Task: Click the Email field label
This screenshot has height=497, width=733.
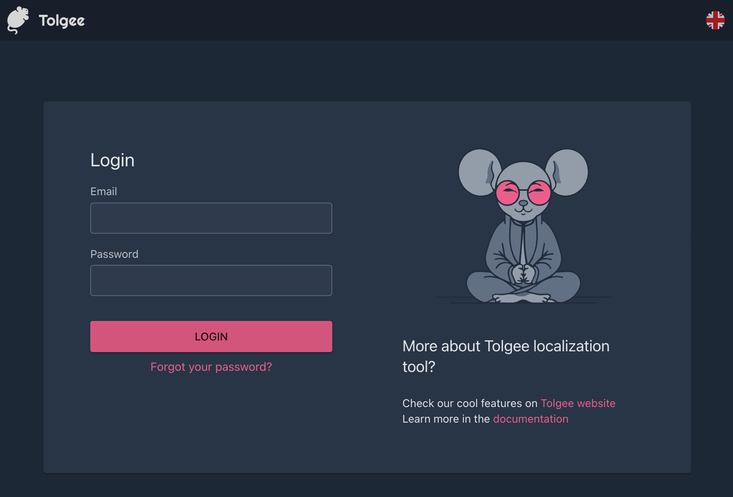Action: [x=103, y=191]
